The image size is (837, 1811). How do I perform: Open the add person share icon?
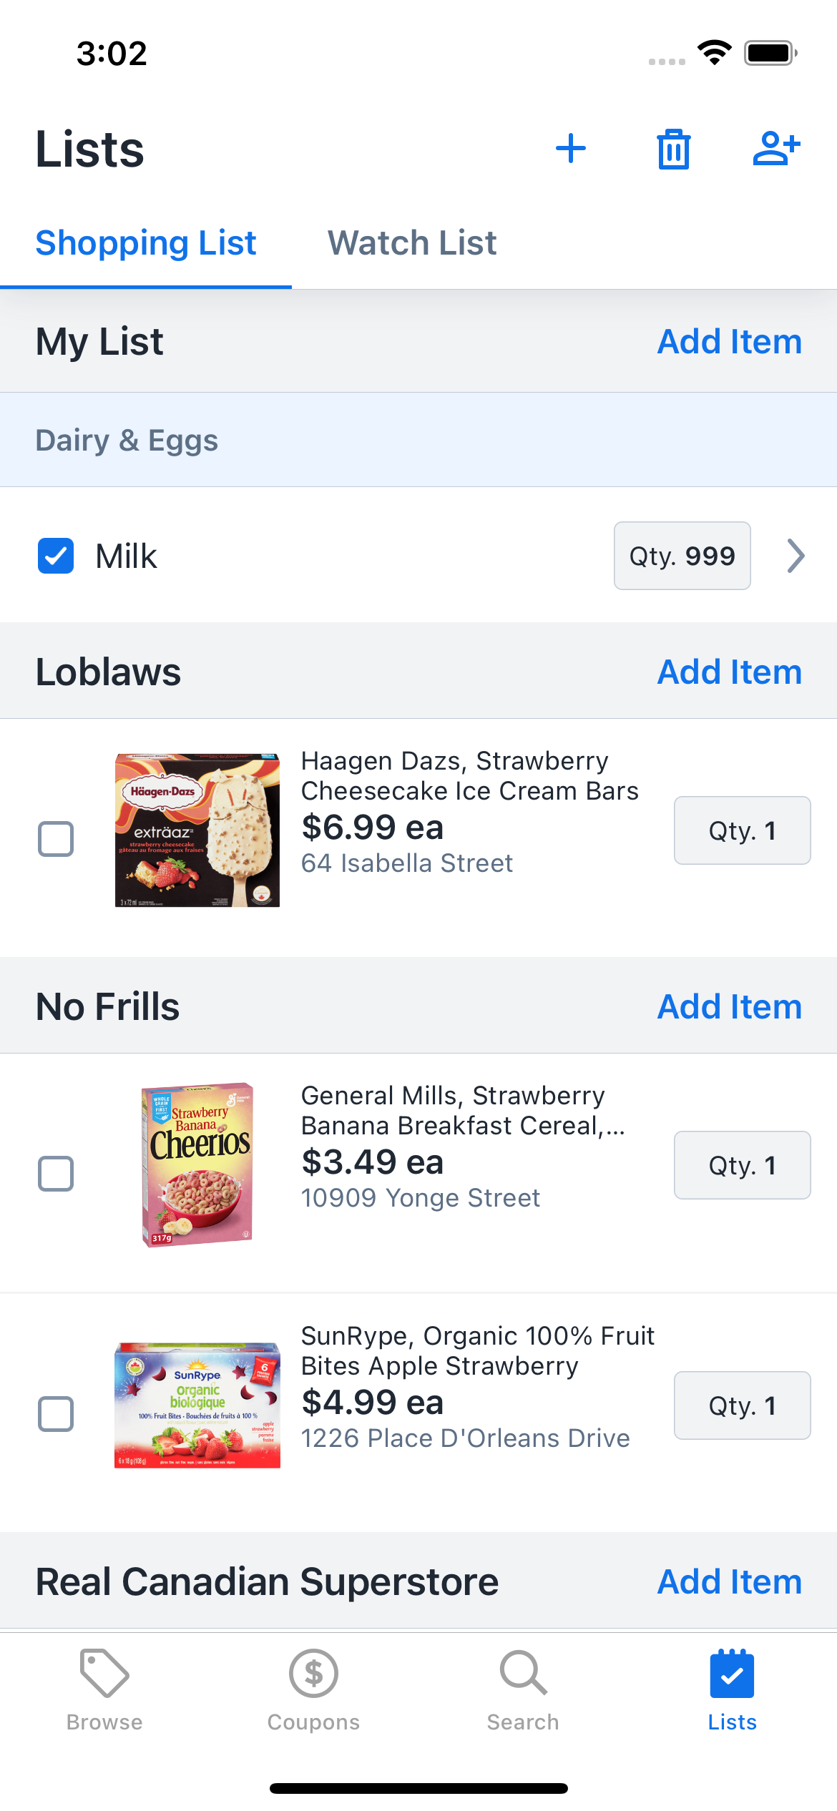point(776,148)
